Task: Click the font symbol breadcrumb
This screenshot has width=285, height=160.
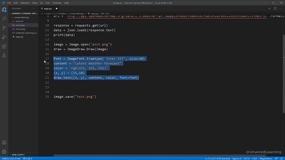Action: [x=107, y=14]
